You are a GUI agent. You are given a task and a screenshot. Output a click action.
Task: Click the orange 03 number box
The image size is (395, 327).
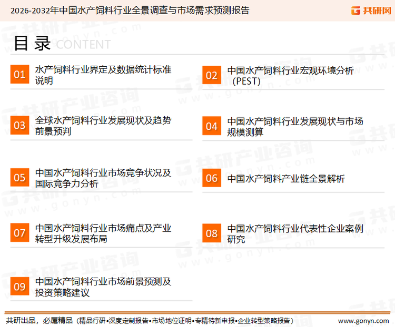[19, 125]
